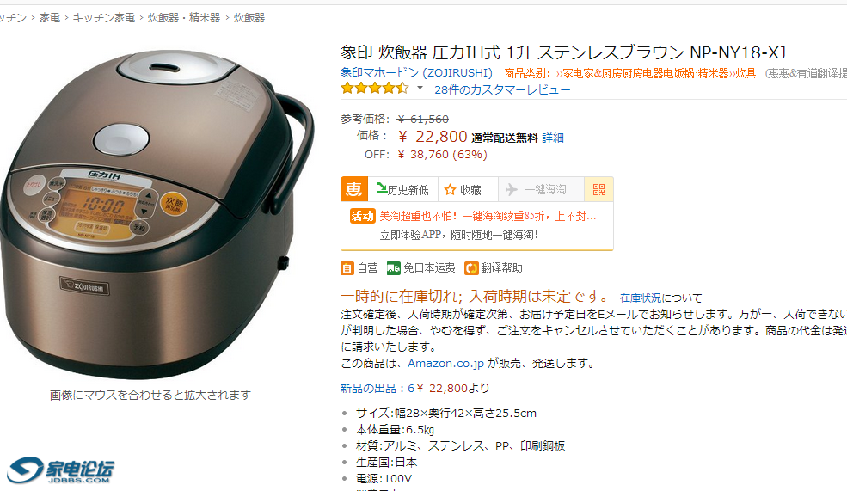
Task: Open the QR code icon
Action: tap(598, 189)
